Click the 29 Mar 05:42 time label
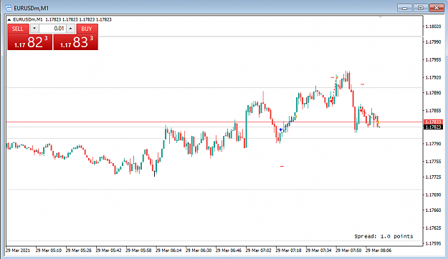 pyautogui.click(x=108, y=250)
